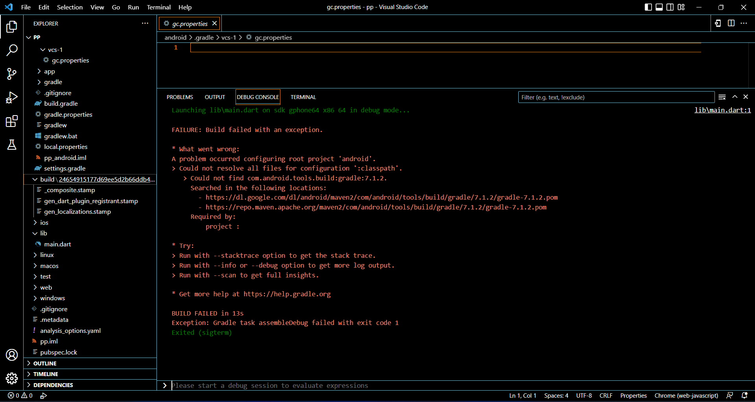The height and width of the screenshot is (402, 755).
Task: Open the dl.google.com gradle pom link
Action: pos(381,198)
